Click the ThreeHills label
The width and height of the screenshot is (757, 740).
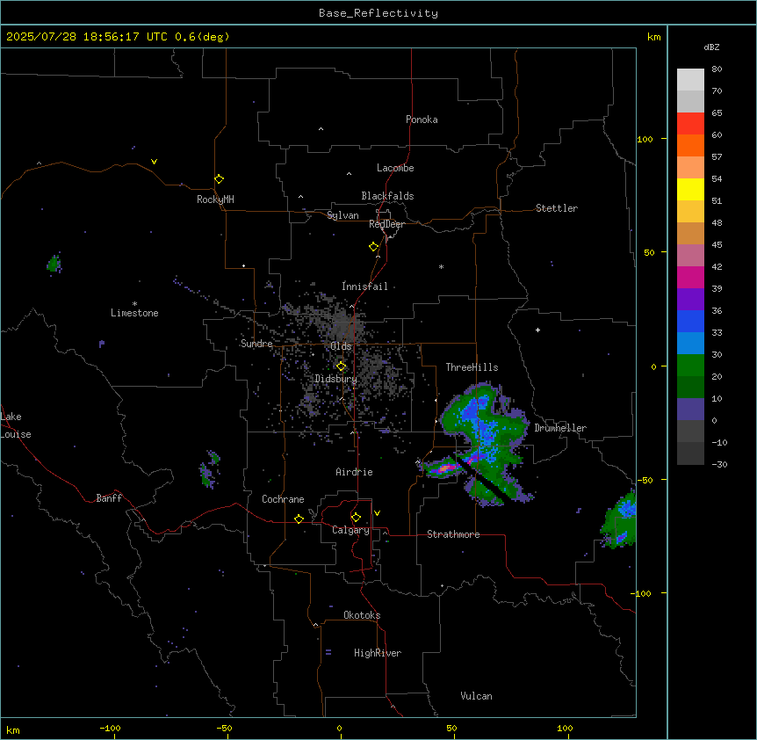pos(472,367)
